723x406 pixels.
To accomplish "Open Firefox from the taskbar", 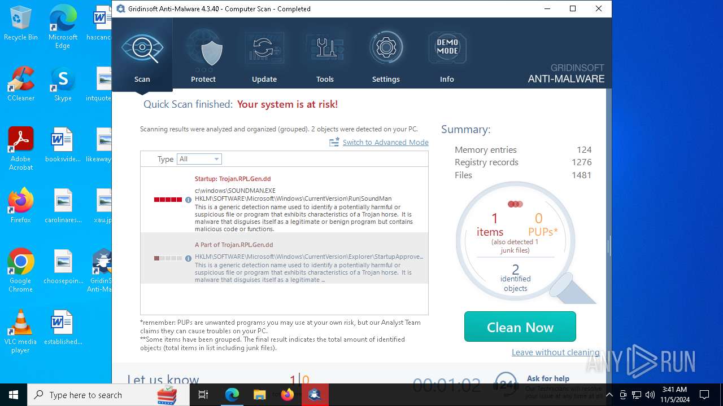I will [287, 395].
